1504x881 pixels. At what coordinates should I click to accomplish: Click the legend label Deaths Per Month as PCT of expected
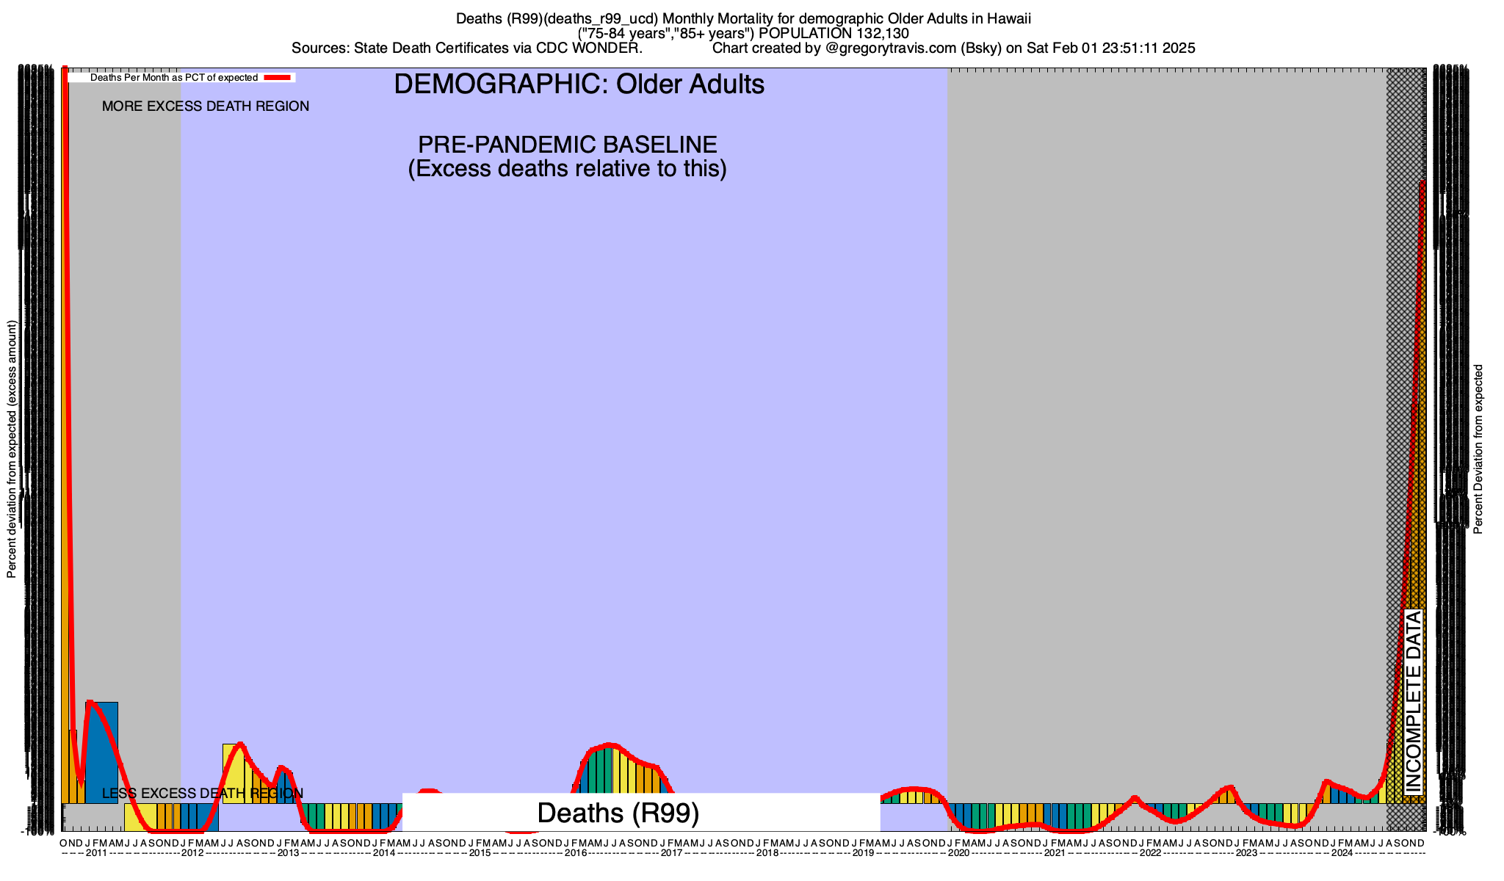pyautogui.click(x=174, y=78)
